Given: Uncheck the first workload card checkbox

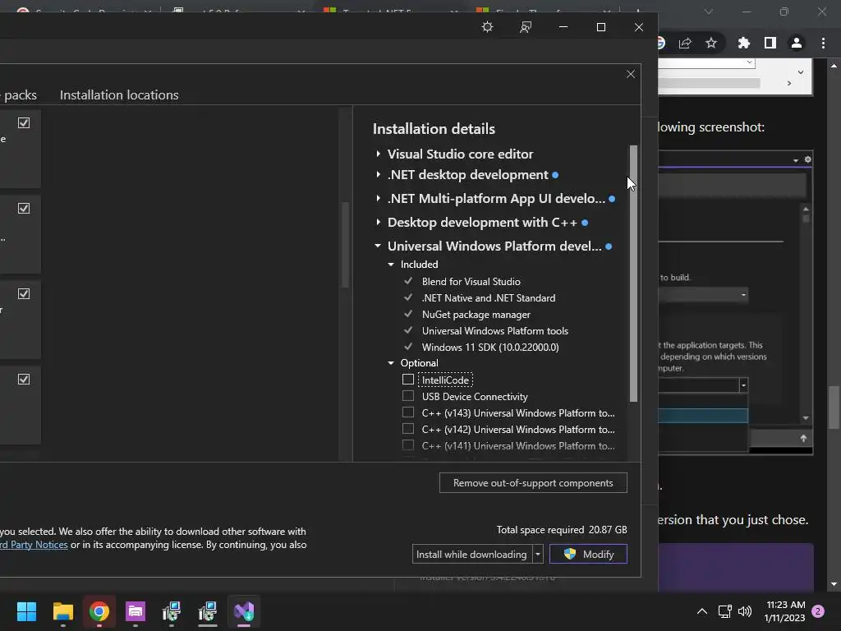Looking at the screenshot, I should pos(24,123).
